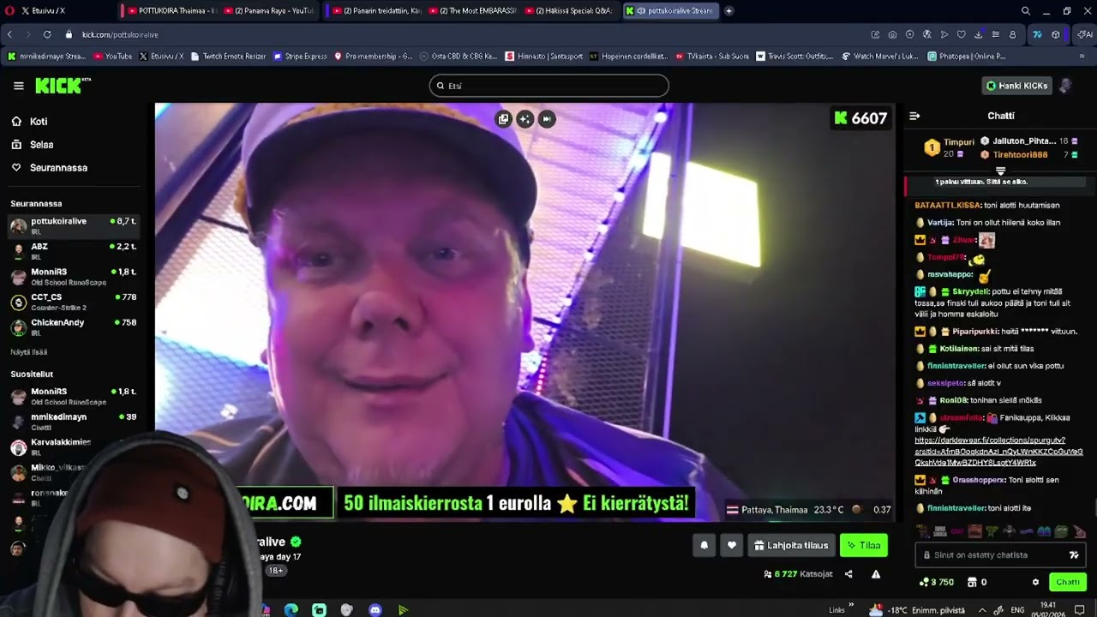The height and width of the screenshot is (617, 1097).
Task: Click the skip-forward icon on the video
Action: pos(547,119)
